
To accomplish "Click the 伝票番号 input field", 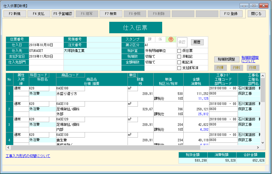I will pos(46,40).
